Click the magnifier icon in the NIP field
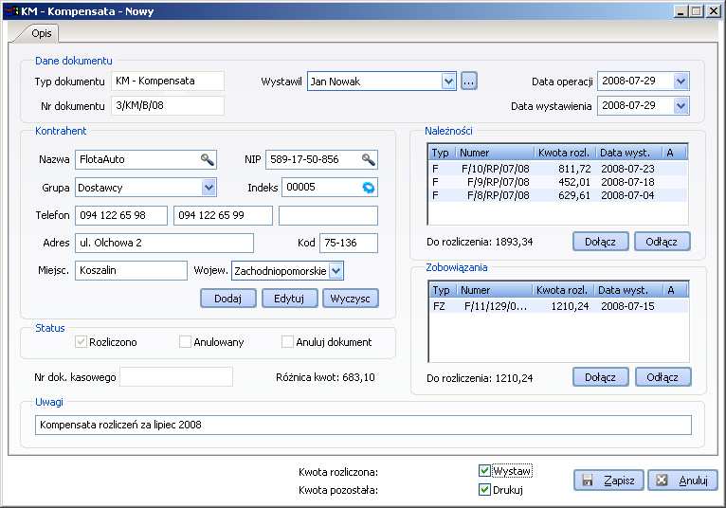The image size is (726, 508). tap(368, 160)
